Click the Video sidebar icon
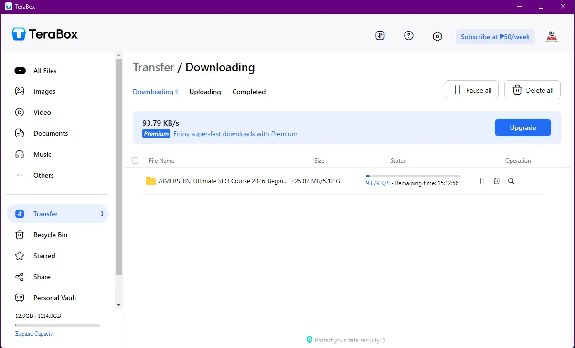Viewport: 575px width, 348px height. click(x=20, y=112)
